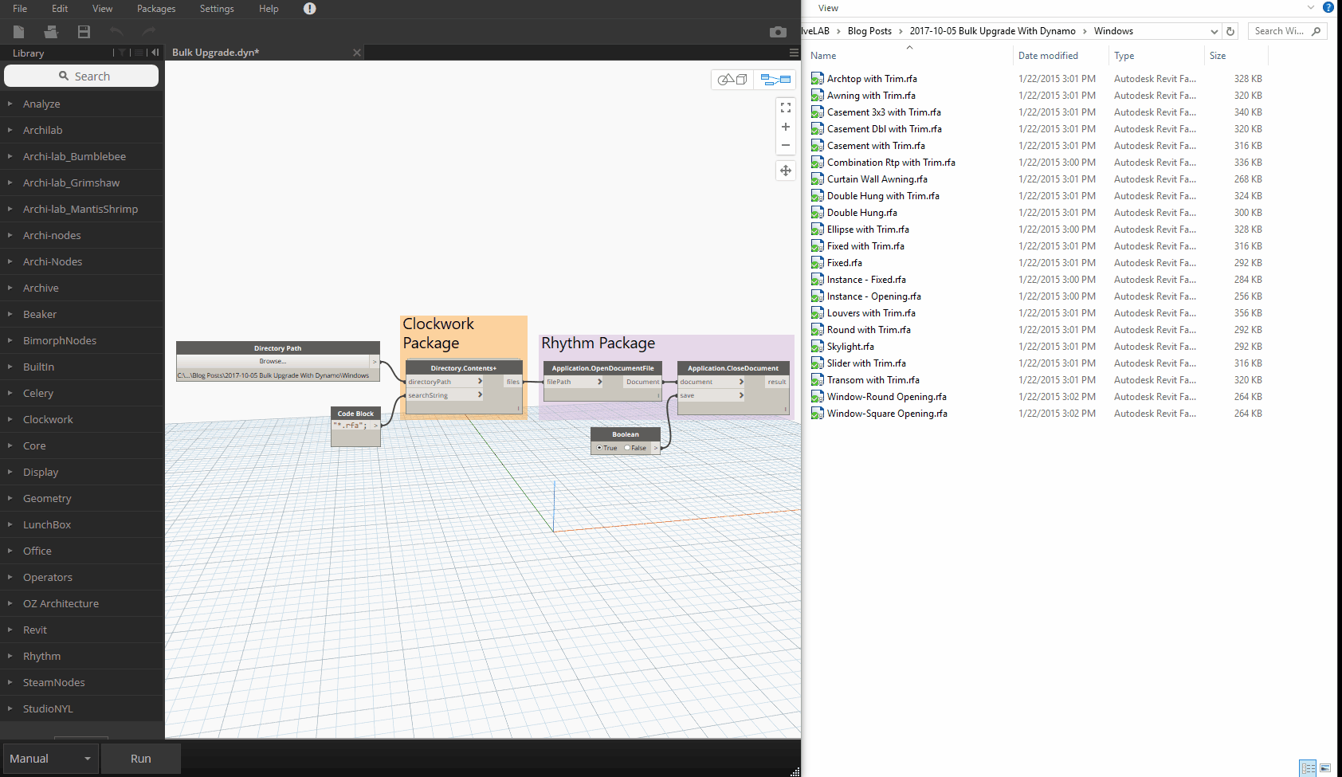Click the Explorer refresh icon
The image size is (1342, 777).
(x=1230, y=31)
